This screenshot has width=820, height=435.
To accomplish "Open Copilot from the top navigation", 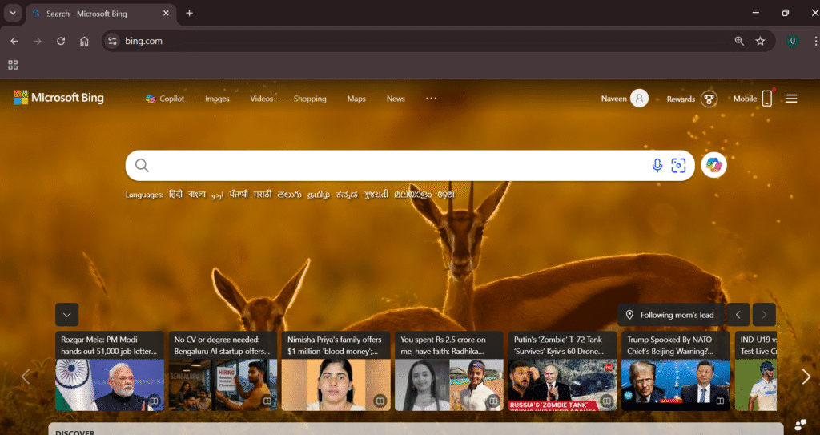I will point(165,99).
